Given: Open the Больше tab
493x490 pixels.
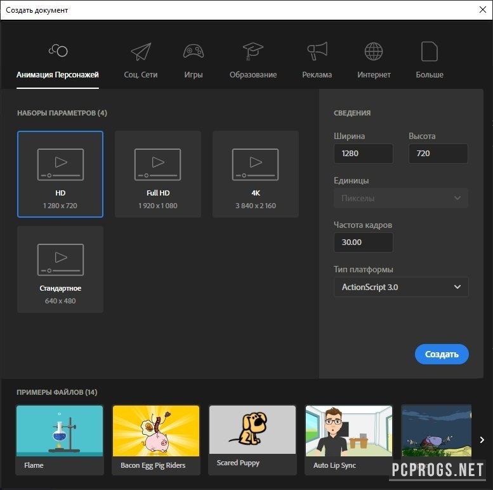Looking at the screenshot, I should [x=430, y=75].
